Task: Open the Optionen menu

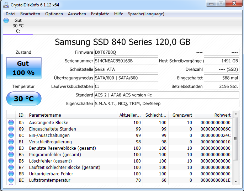Action: click(x=54, y=14)
